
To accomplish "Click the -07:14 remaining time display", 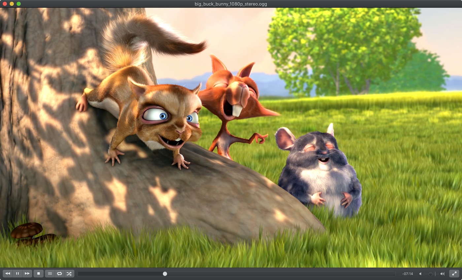I will [408, 274].
